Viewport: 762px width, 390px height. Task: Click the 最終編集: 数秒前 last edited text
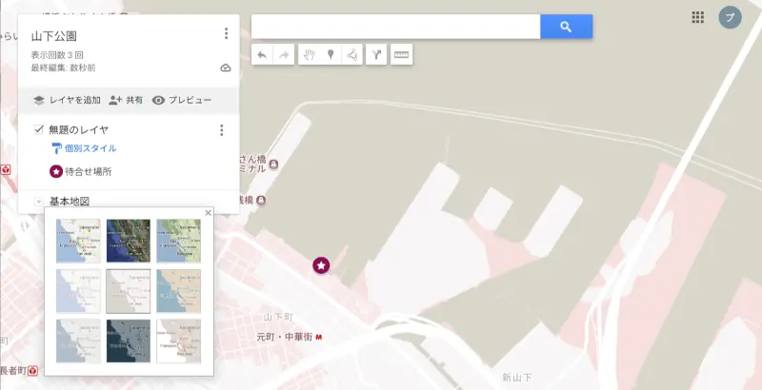click(x=63, y=68)
